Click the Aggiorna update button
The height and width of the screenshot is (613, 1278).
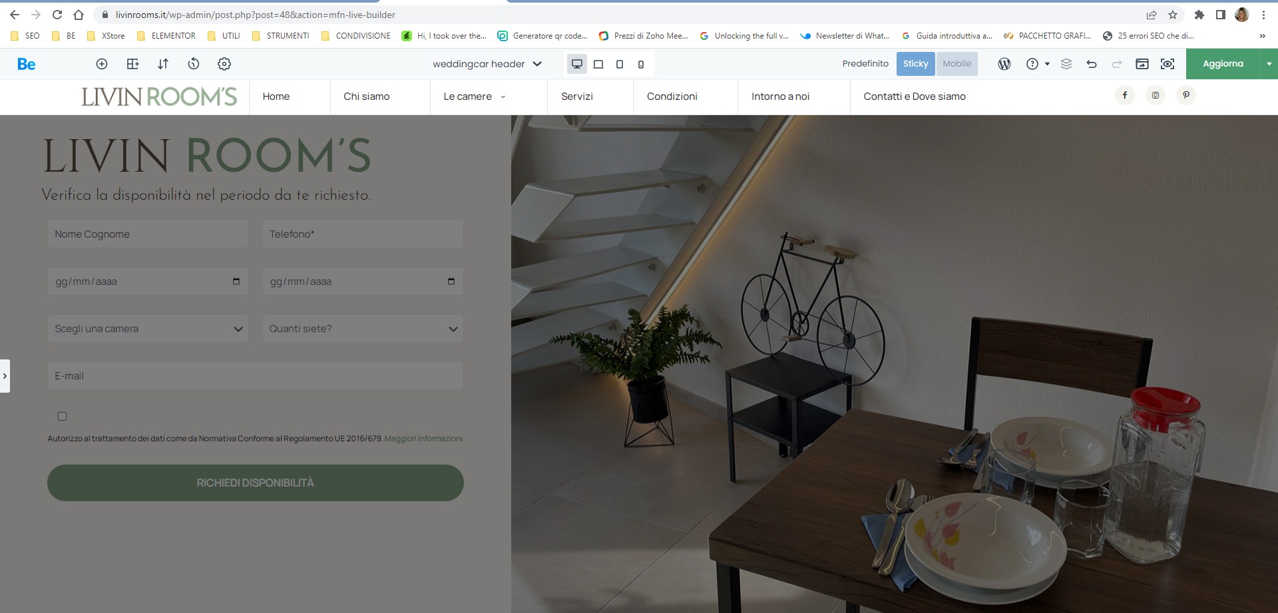[1223, 64]
